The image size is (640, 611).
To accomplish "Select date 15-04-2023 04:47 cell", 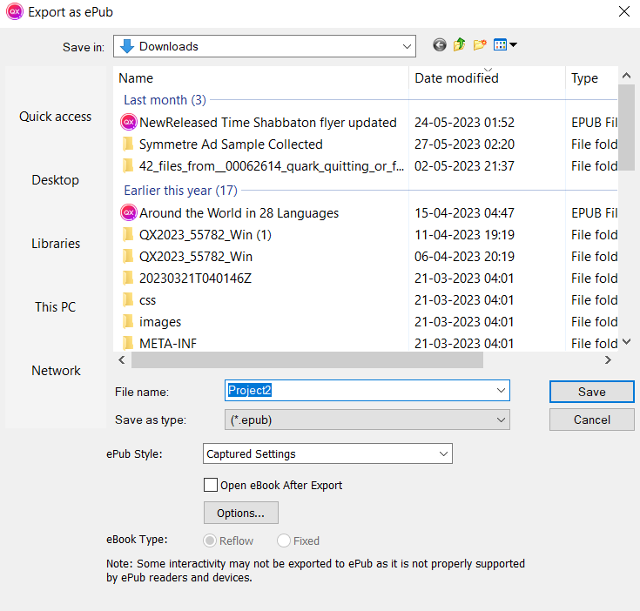I will pos(464,213).
